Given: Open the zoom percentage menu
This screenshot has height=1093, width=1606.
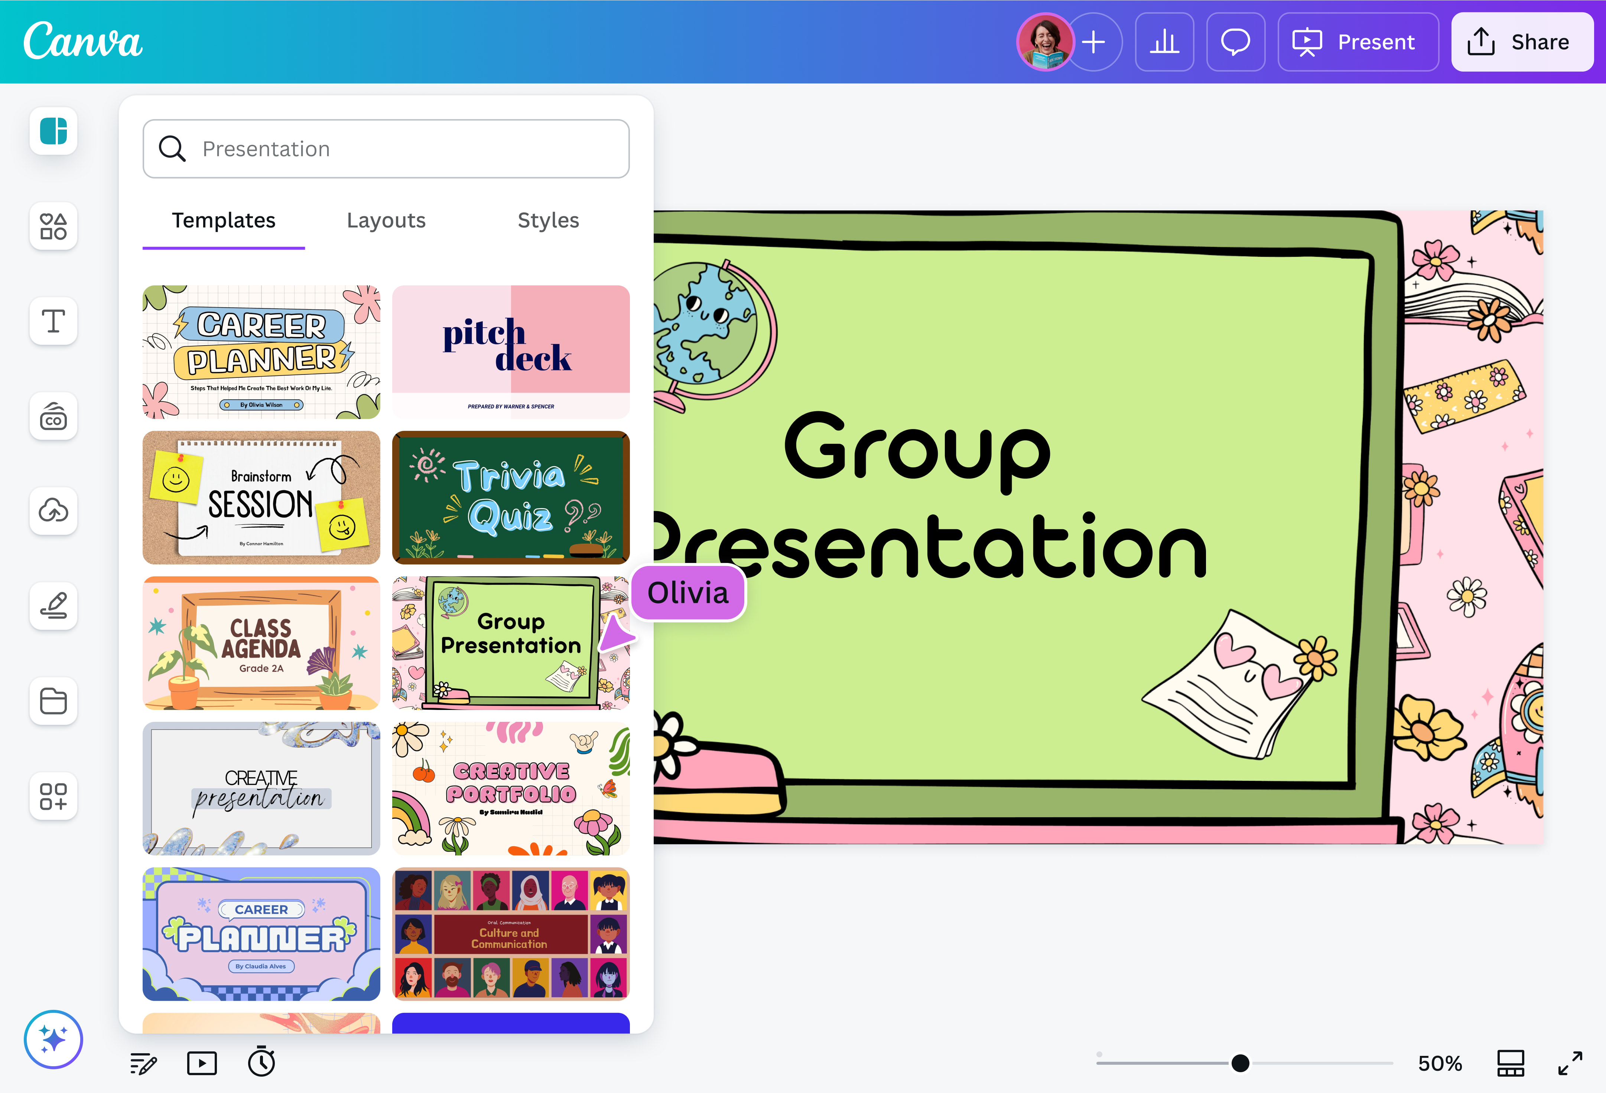Looking at the screenshot, I should coord(1440,1063).
